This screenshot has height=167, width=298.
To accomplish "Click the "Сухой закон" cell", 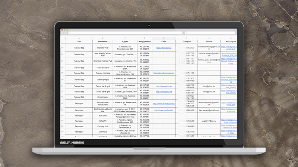I will pos(103,97).
